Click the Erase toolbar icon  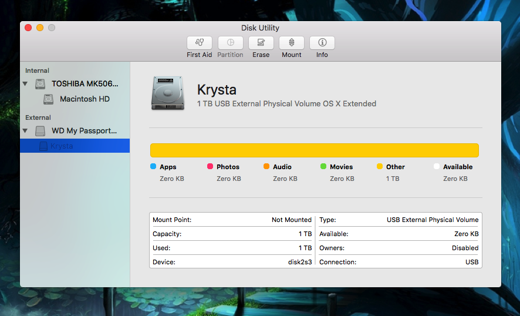point(261,43)
